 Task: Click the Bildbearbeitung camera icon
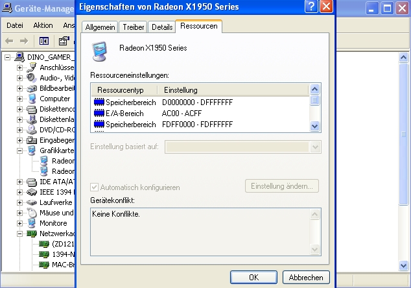pos(32,88)
